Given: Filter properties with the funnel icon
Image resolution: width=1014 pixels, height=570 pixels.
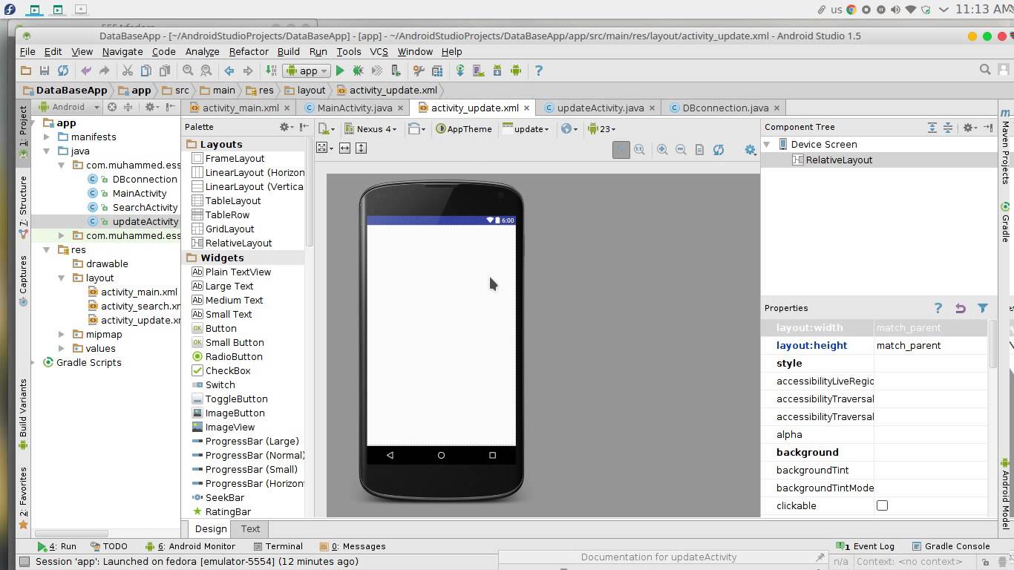Looking at the screenshot, I should (x=983, y=308).
